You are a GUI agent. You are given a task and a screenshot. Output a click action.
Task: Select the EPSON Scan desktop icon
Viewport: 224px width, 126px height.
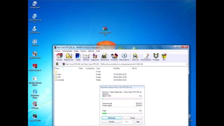click(x=35, y=30)
